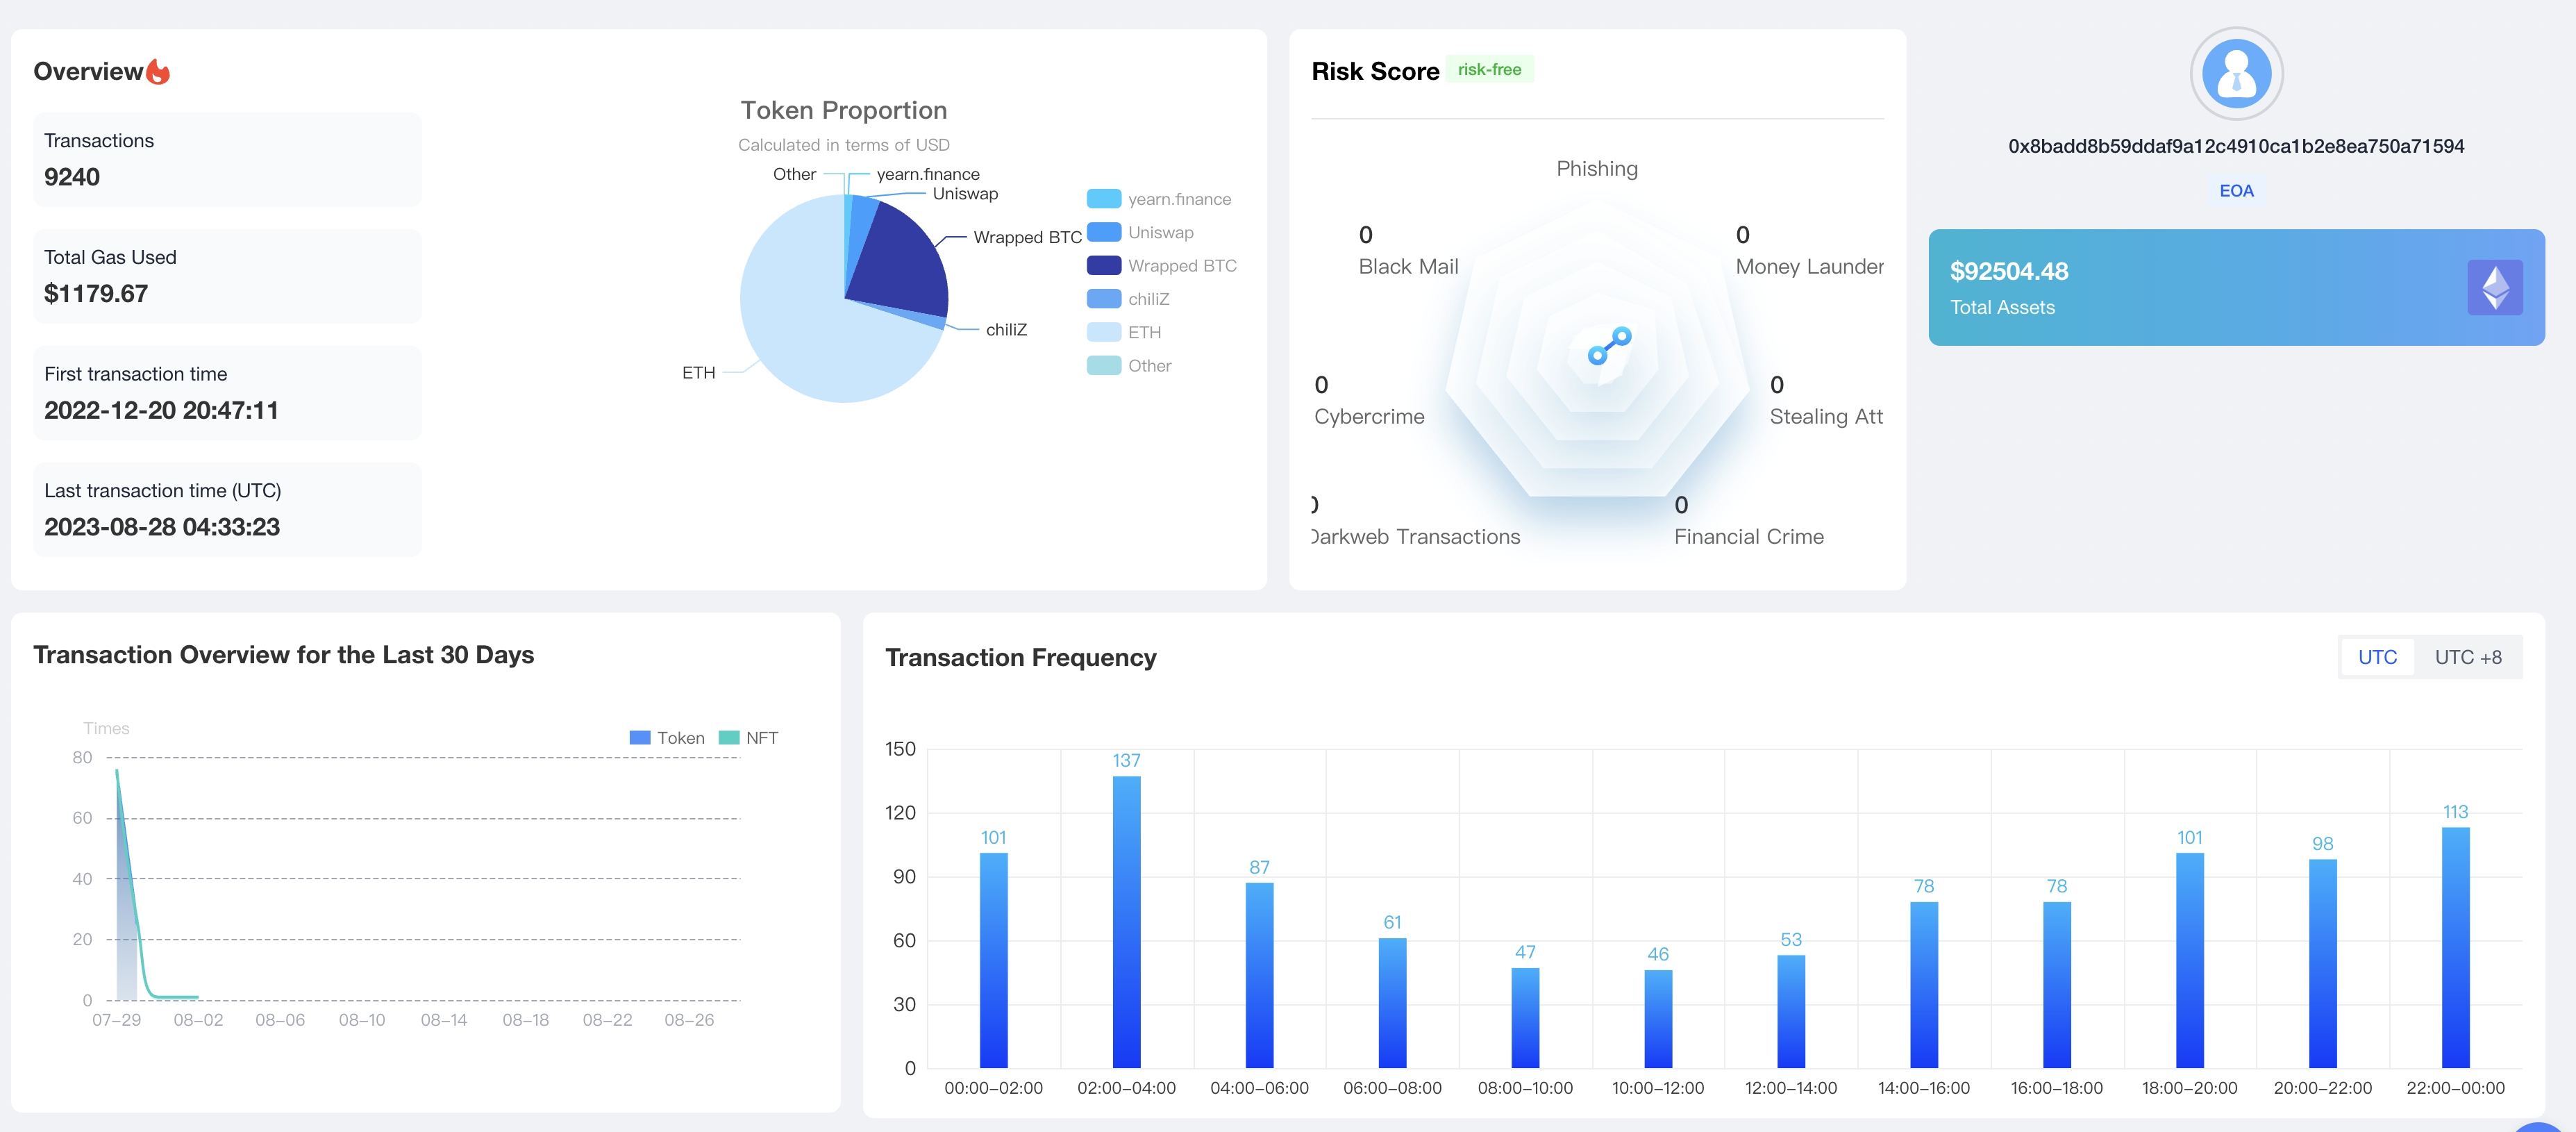Click the user avatar icon

point(2236,73)
